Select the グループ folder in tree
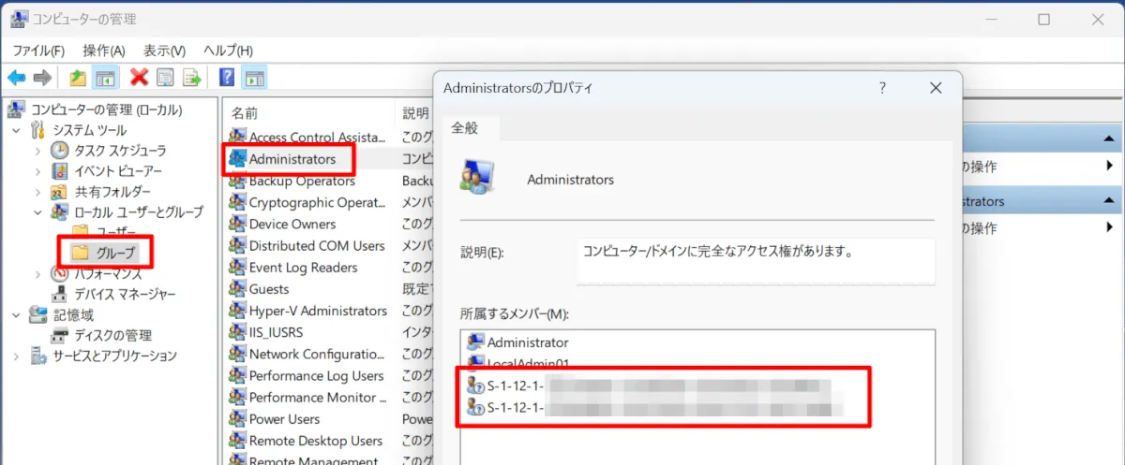This screenshot has height=465, width=1125. click(116, 253)
